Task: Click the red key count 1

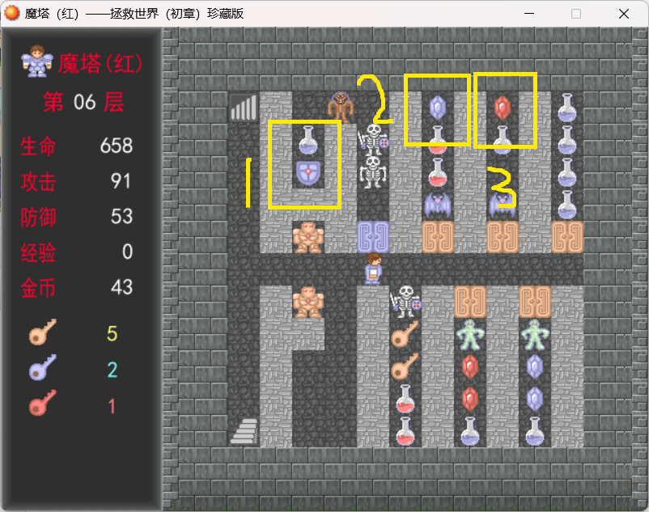Action: (x=112, y=406)
